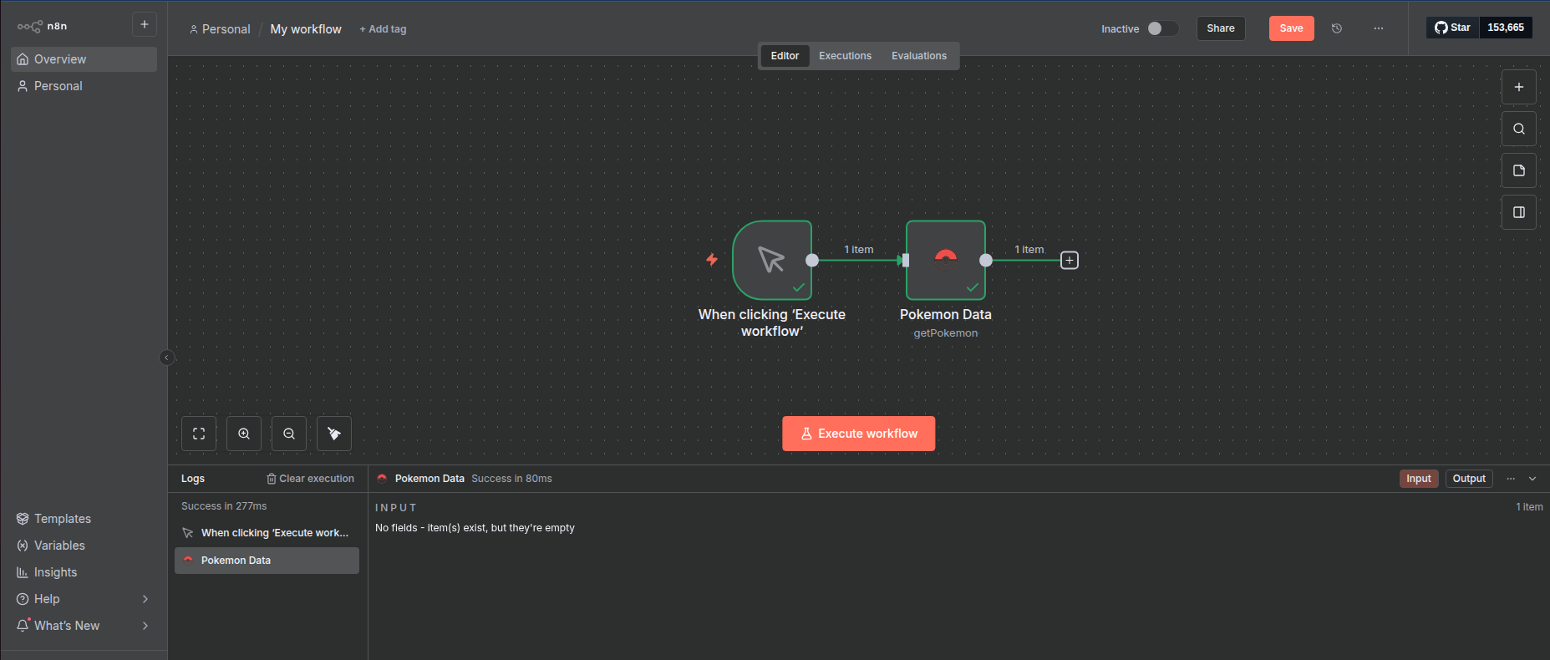Screen dimensions: 1550x660
Task: Open Personal project in sidebar
Action: (84, 86)
